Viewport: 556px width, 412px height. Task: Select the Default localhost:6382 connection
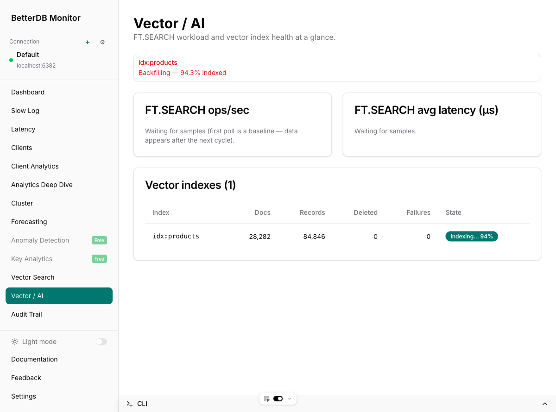pyautogui.click(x=36, y=60)
